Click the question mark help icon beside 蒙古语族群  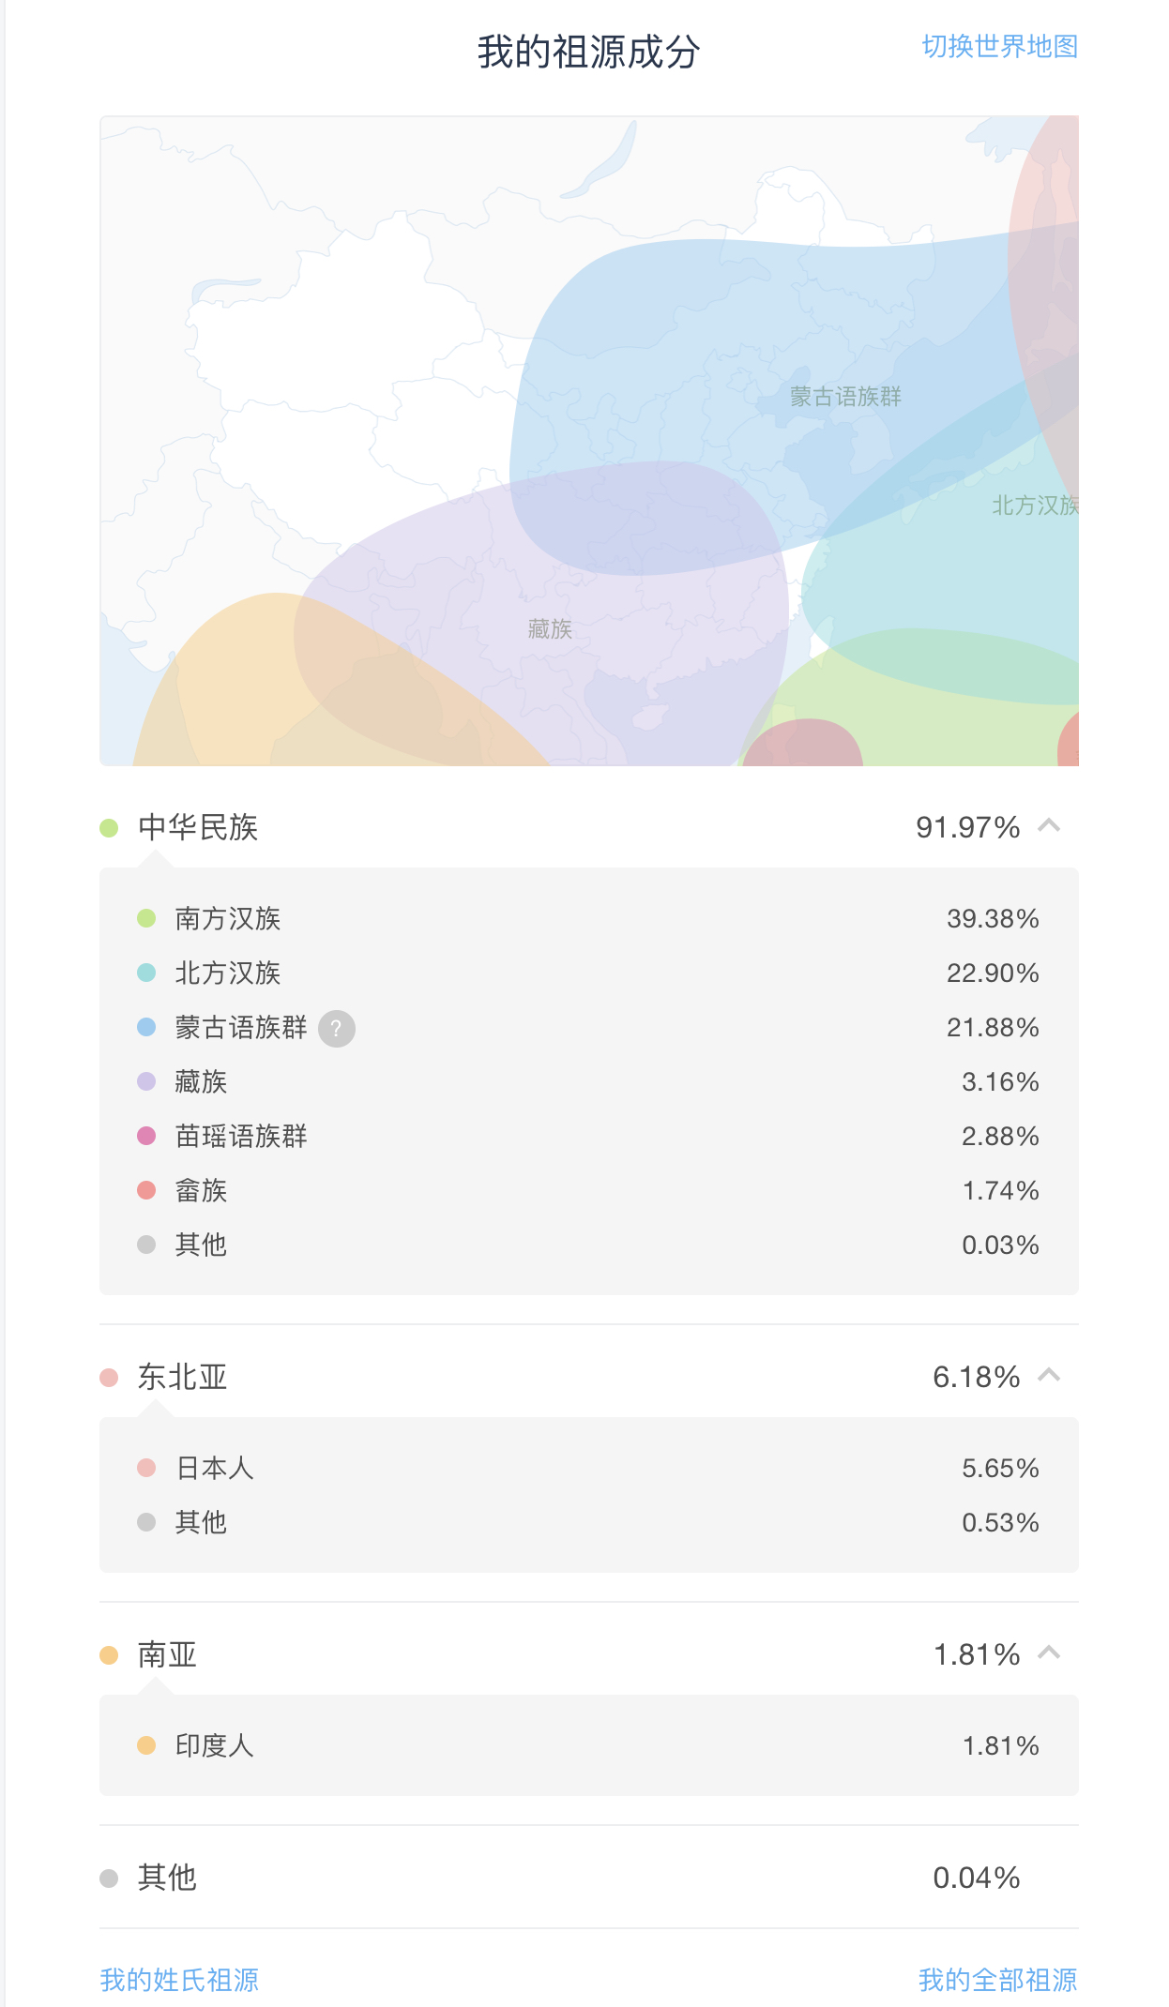336,1029
